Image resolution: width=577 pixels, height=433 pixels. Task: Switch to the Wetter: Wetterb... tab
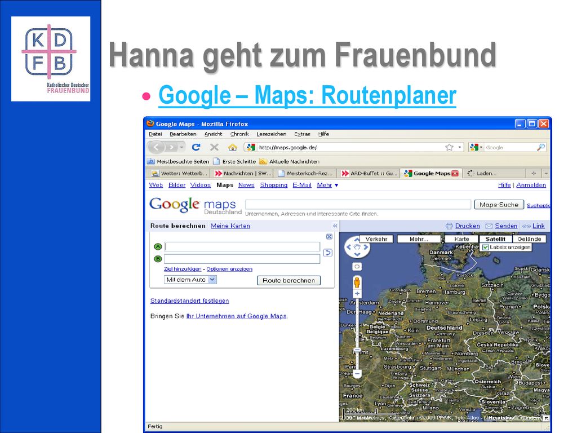point(180,174)
